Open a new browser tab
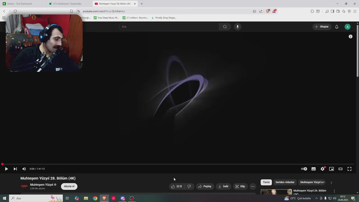The width and height of the screenshot is (359, 202). coord(142,4)
